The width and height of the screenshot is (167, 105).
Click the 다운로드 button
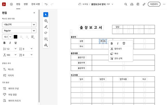pyautogui.click(x=154, y=4)
